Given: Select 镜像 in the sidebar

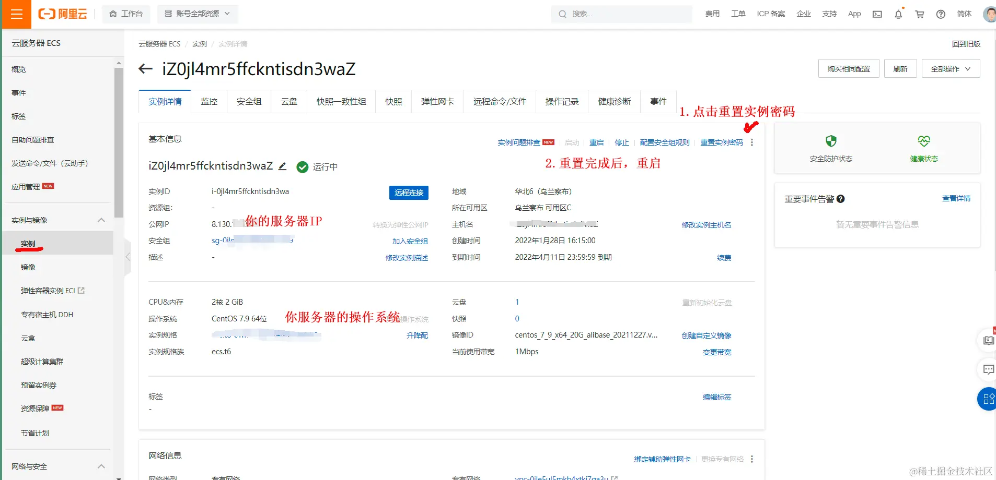Looking at the screenshot, I should [x=28, y=267].
